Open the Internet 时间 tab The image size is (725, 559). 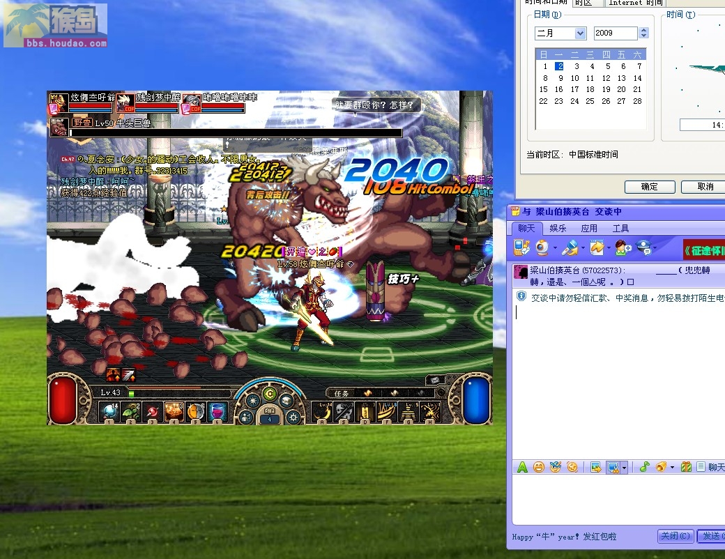click(x=636, y=3)
